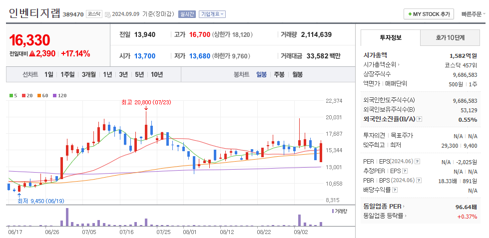Click the red 20-day moving average swatch
The image size is (489, 238).
[23, 96]
